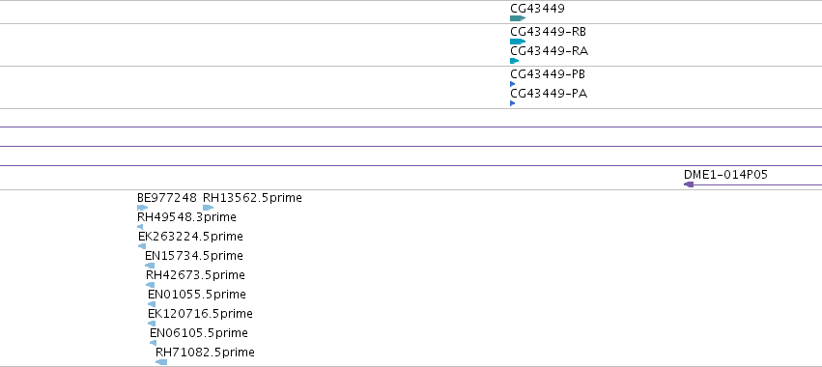Viewport: 822px width, 367px height.
Task: Select the RH71082.5prime EST glyph
Action: [161, 362]
